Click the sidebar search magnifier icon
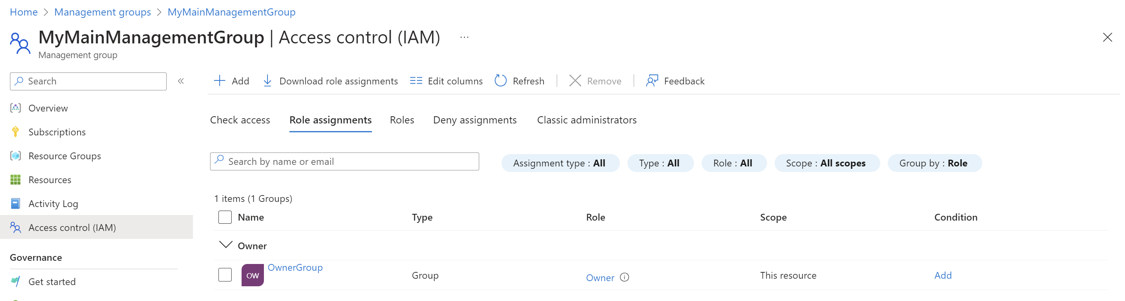Screen dimensions: 1125x301 pyautogui.click(x=19, y=81)
